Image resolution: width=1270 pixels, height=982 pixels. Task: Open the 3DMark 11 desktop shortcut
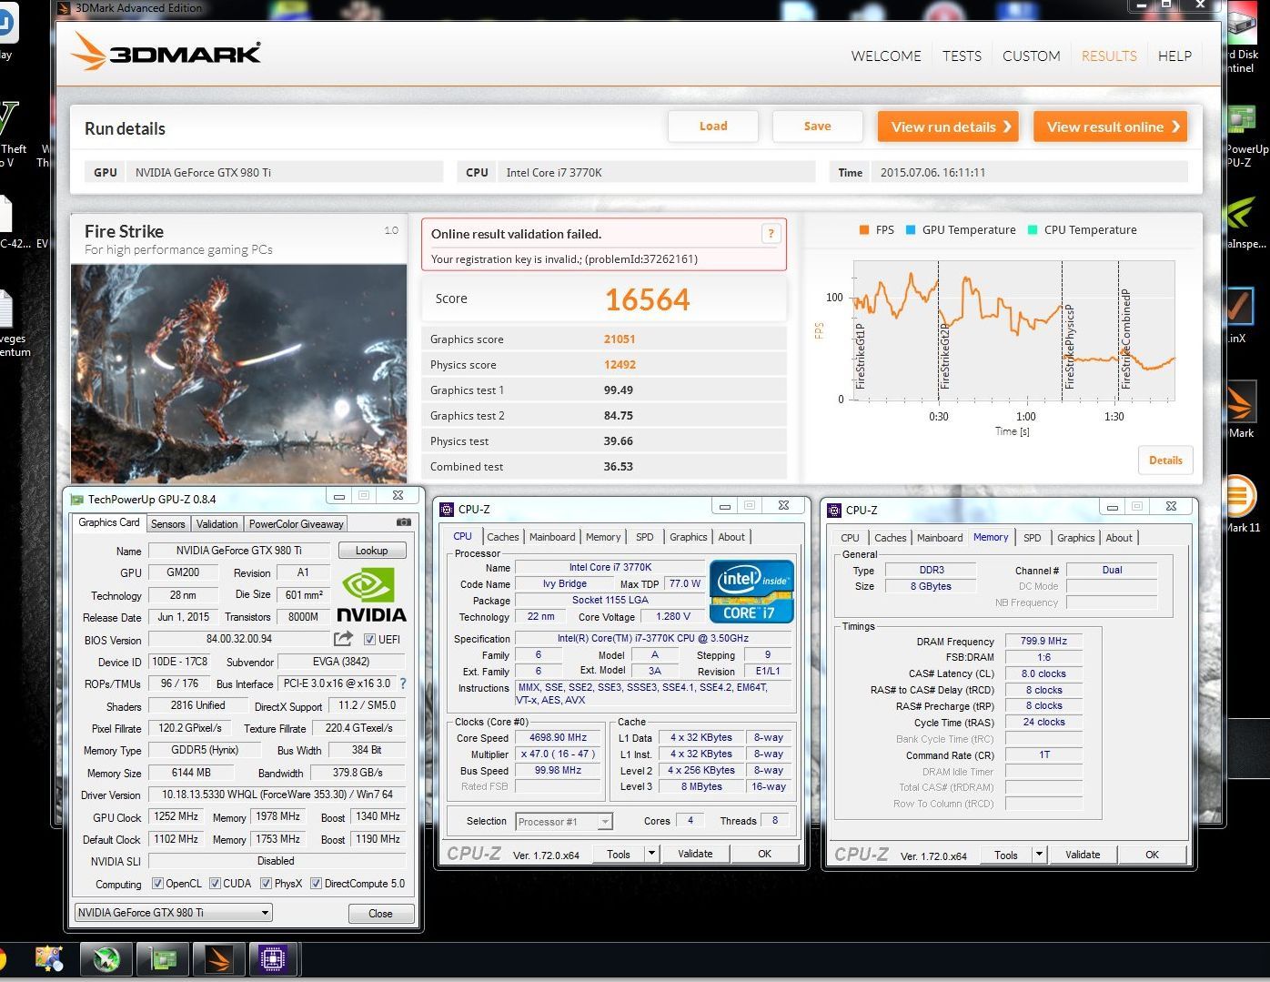pyautogui.click(x=1240, y=502)
